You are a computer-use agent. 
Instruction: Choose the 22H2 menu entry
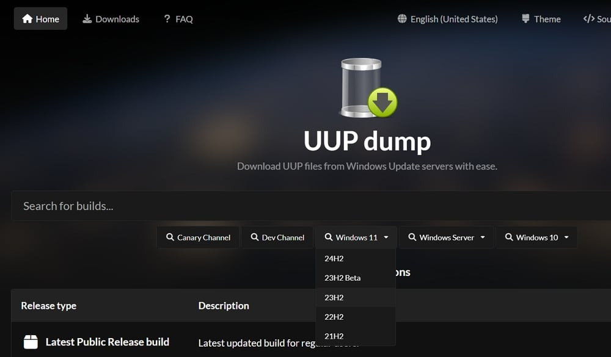coord(356,317)
